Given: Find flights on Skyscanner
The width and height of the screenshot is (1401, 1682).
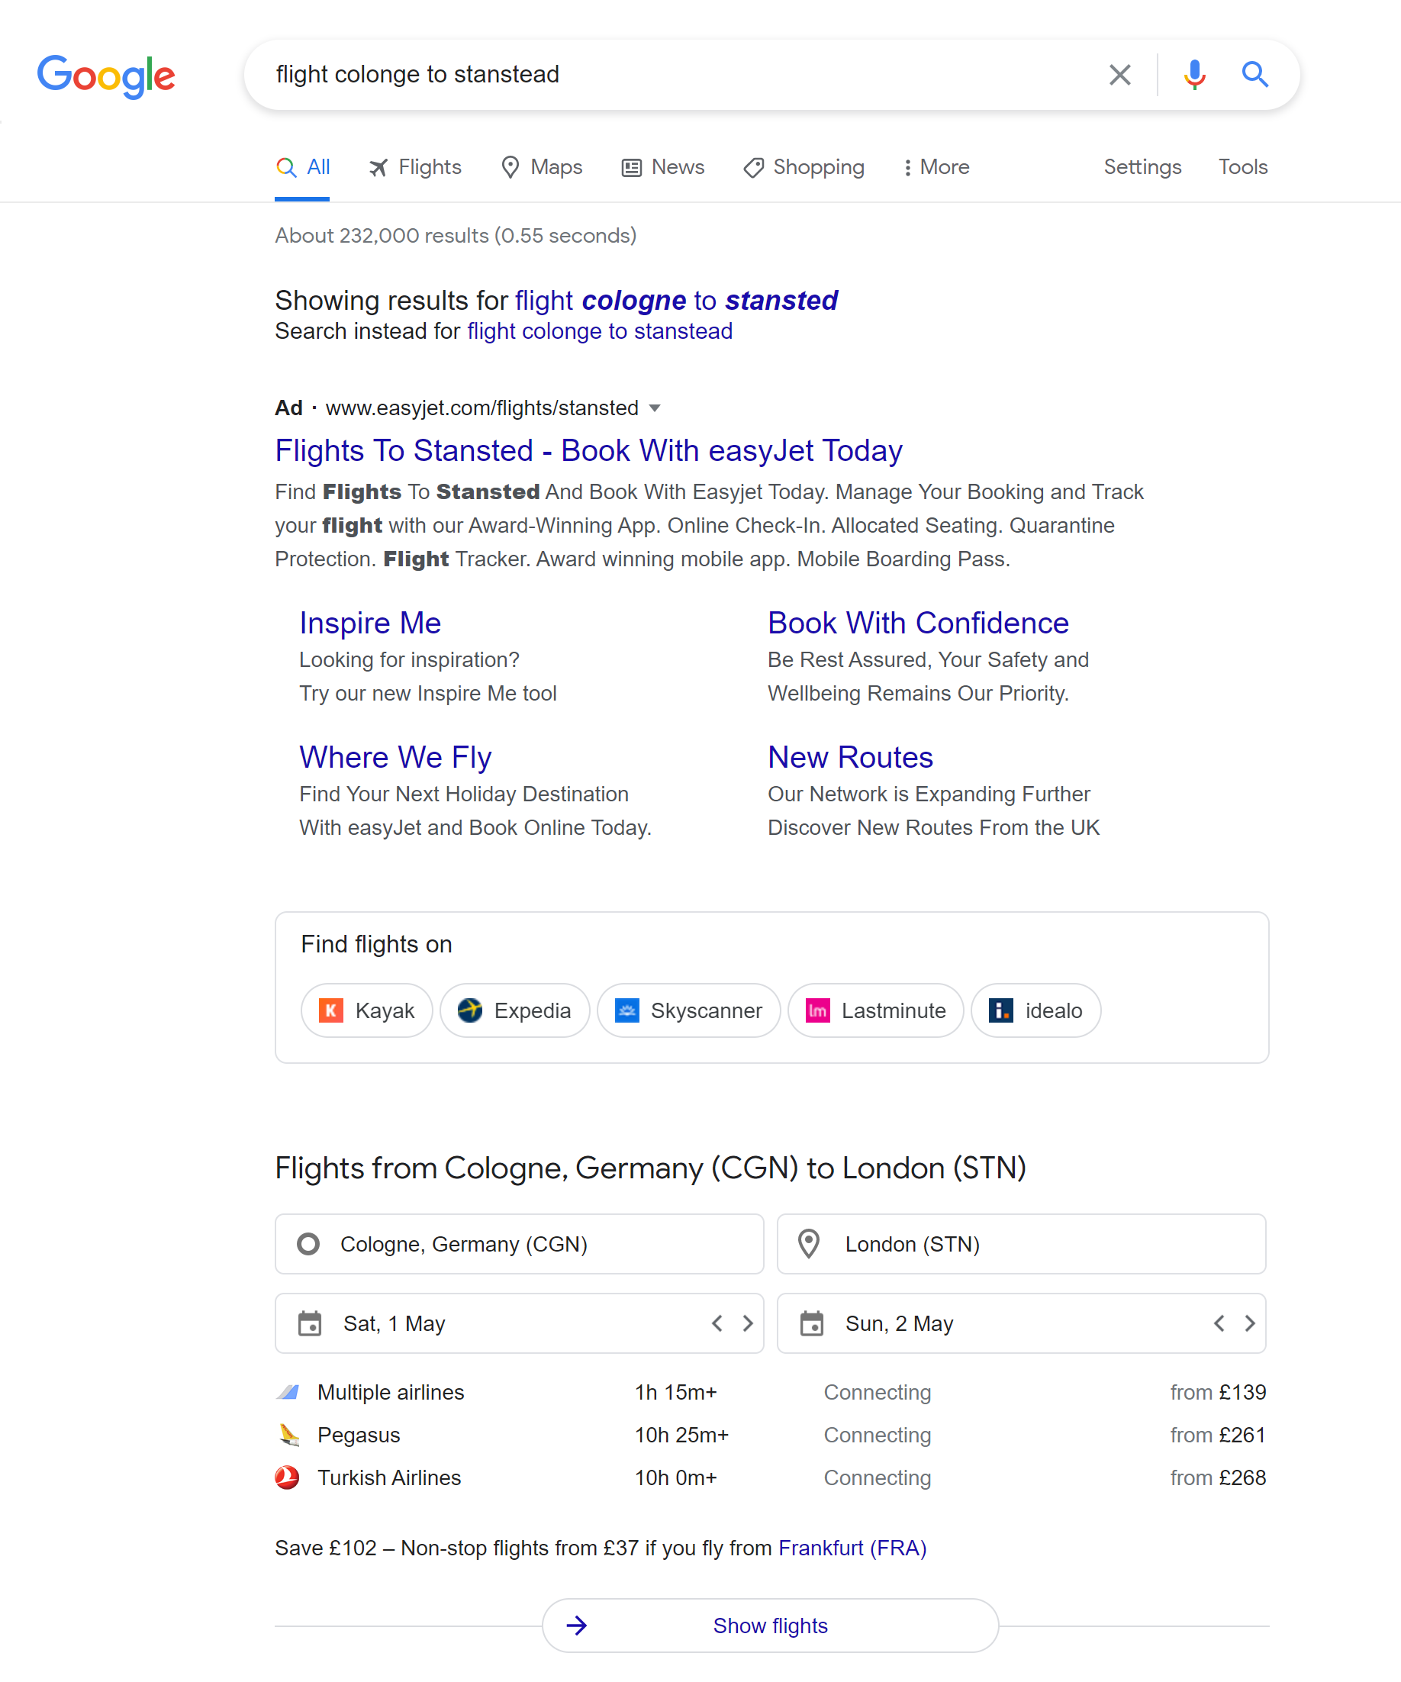Looking at the screenshot, I should click(x=689, y=1010).
